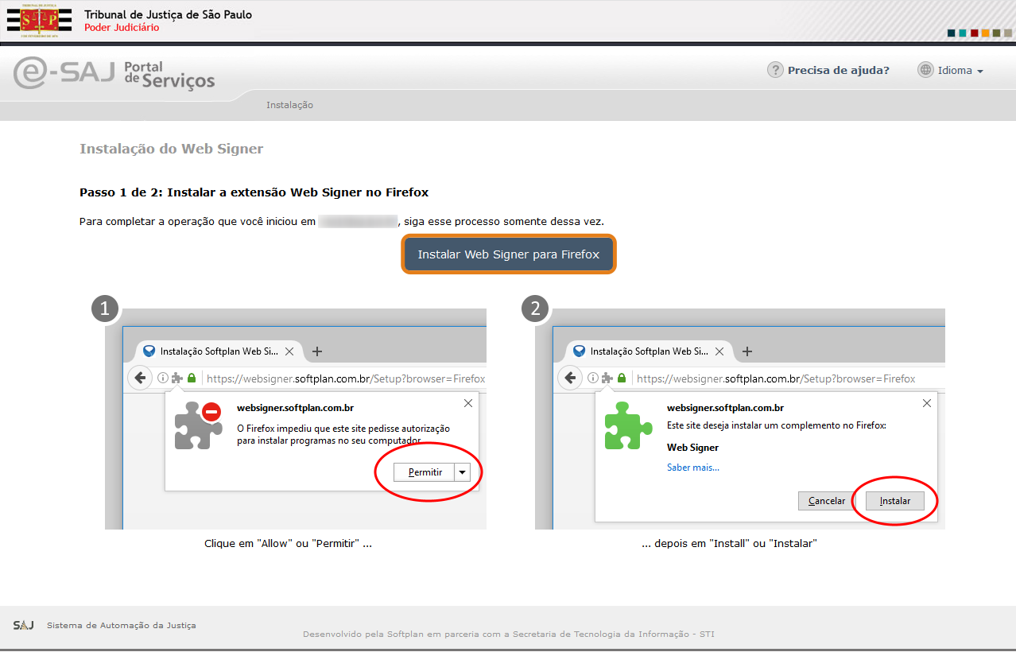
Task: Click Instalar Web Signer para Firefox button
Action: [508, 254]
